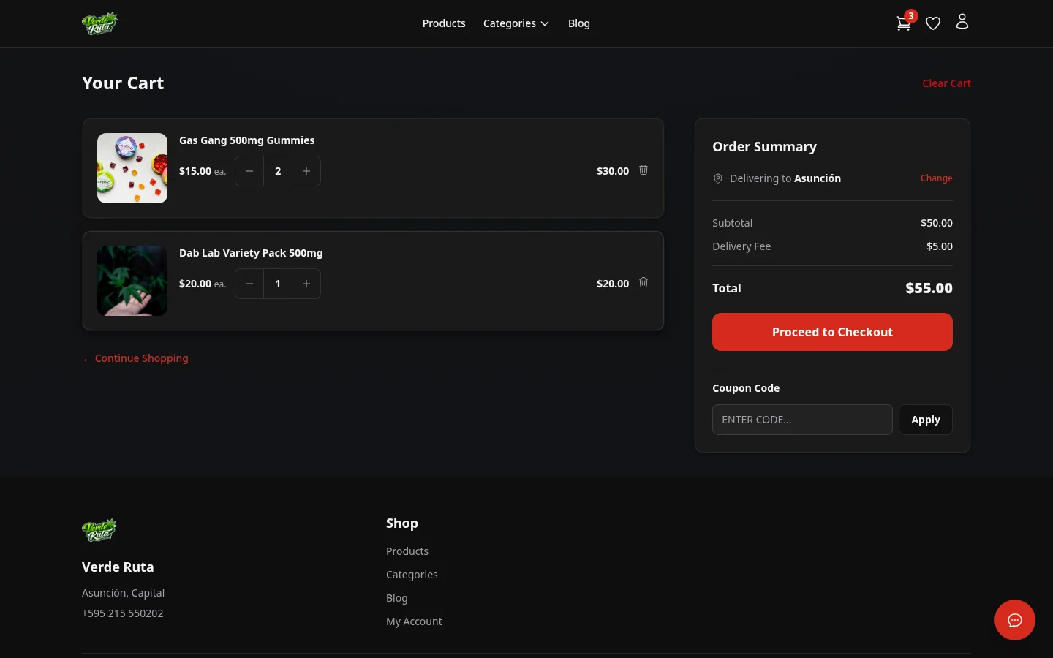Viewport: 1053px width, 658px height.
Task: Increase Gas Gang Gummies quantity
Action: pos(306,170)
